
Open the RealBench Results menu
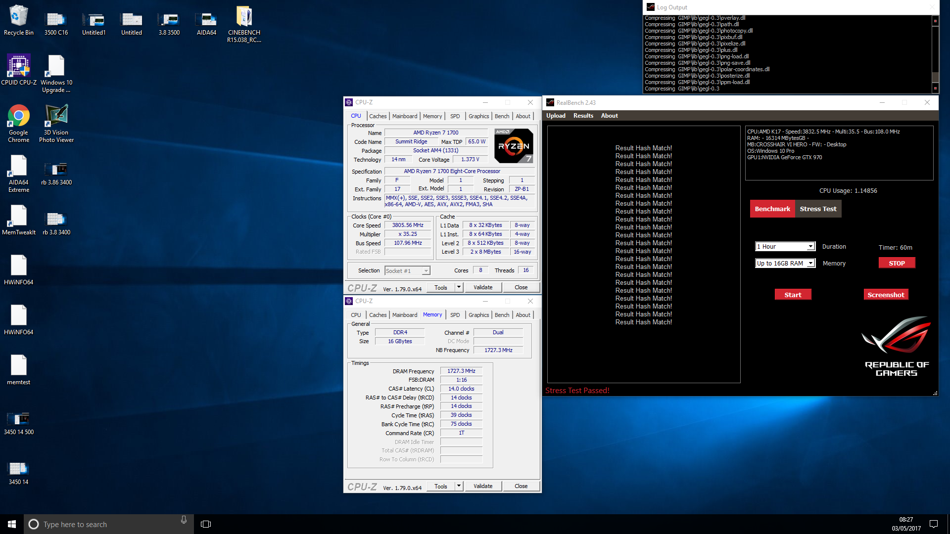click(583, 116)
